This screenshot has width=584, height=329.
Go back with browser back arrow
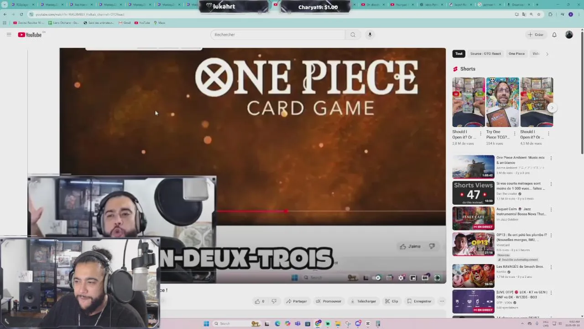pos(5,14)
